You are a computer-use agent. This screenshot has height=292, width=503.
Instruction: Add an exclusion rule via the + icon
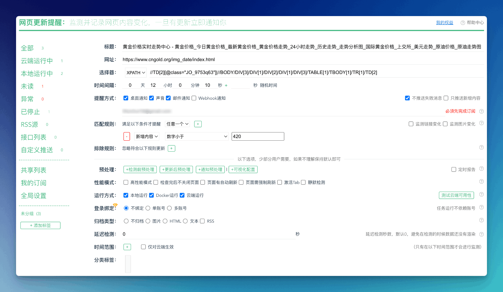172,148
